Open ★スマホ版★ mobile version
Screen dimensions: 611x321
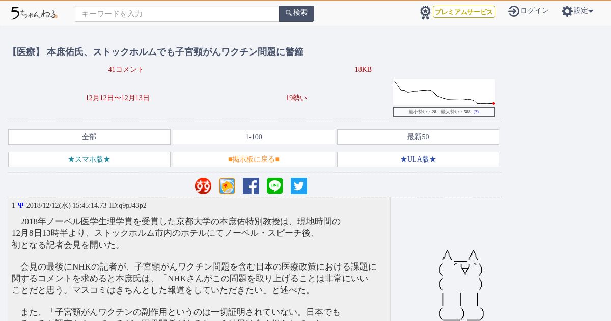[89, 159]
